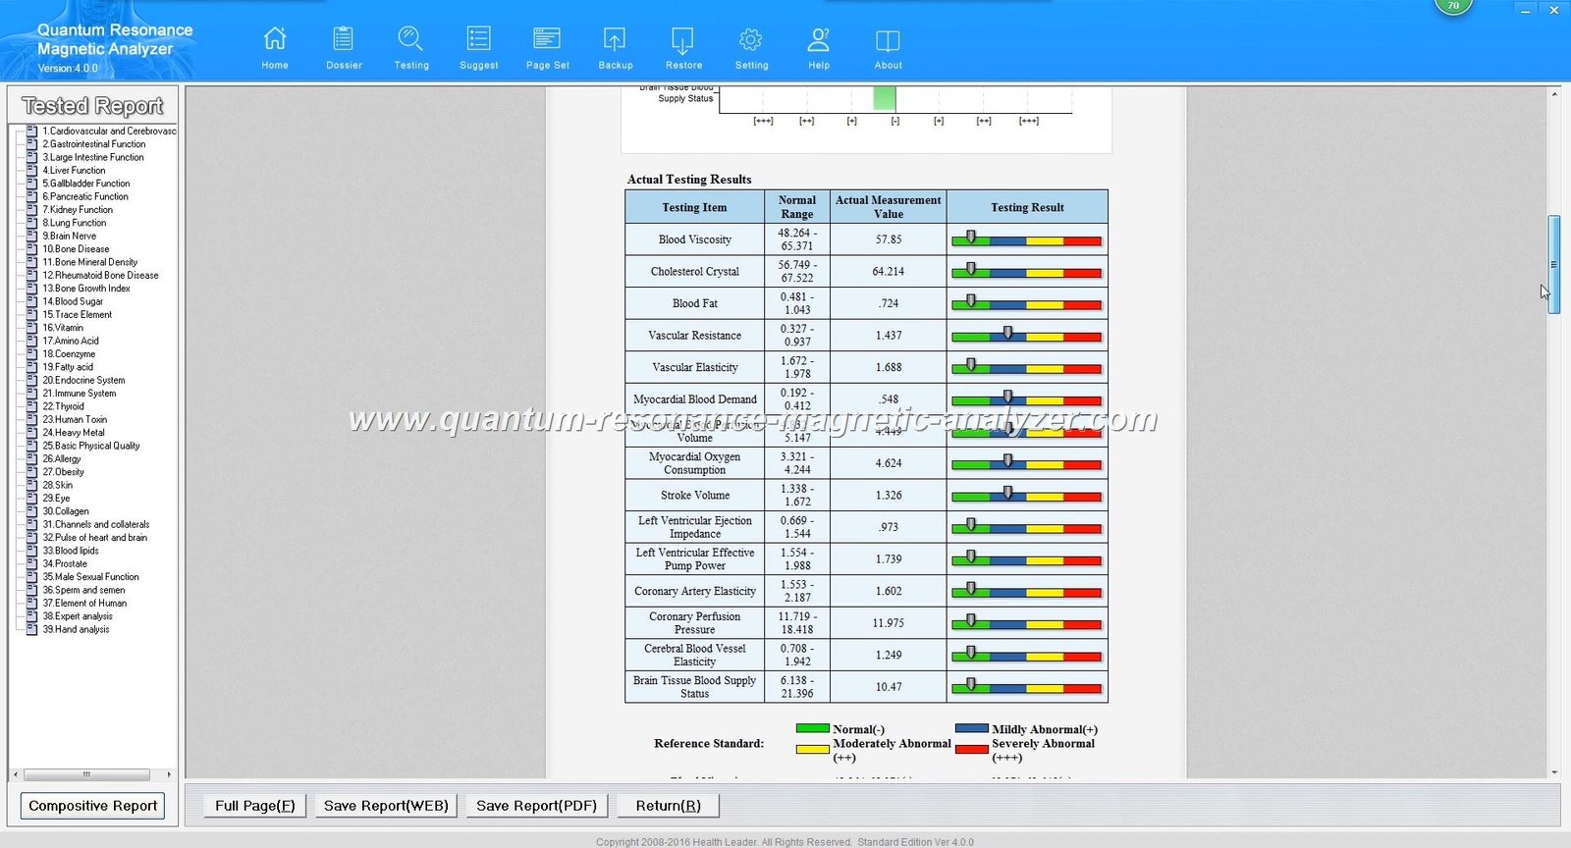Open Page Set icon

[547, 39]
